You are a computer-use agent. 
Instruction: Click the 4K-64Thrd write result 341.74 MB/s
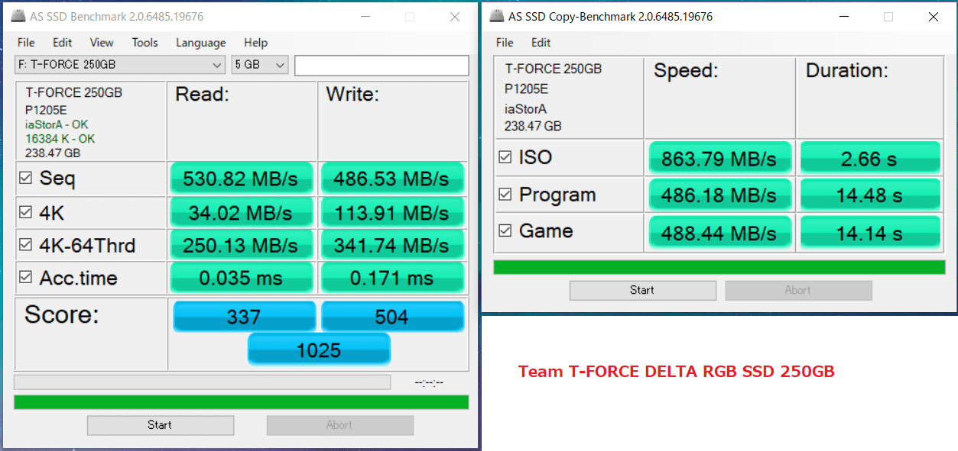[392, 245]
